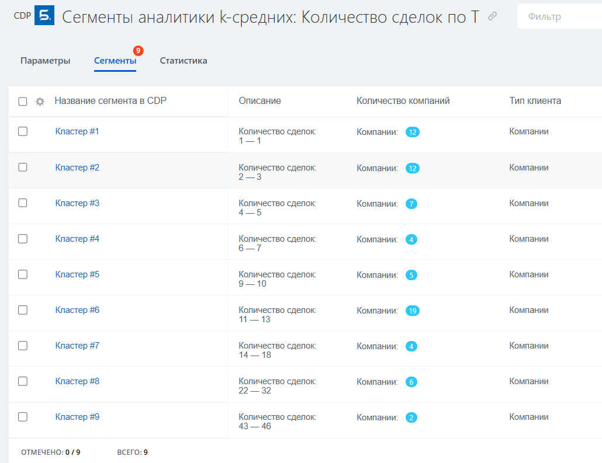The height and width of the screenshot is (463, 602).
Task: Open the Кластер #1 link
Action: coord(77,131)
